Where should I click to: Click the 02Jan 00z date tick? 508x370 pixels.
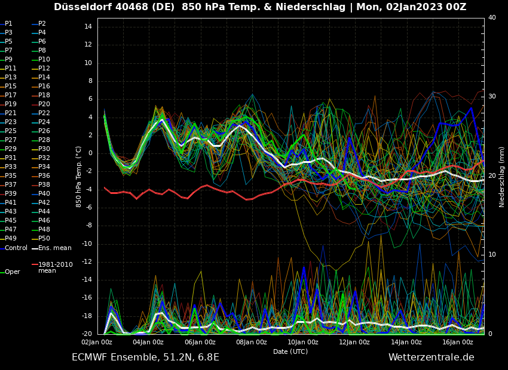click(97, 342)
